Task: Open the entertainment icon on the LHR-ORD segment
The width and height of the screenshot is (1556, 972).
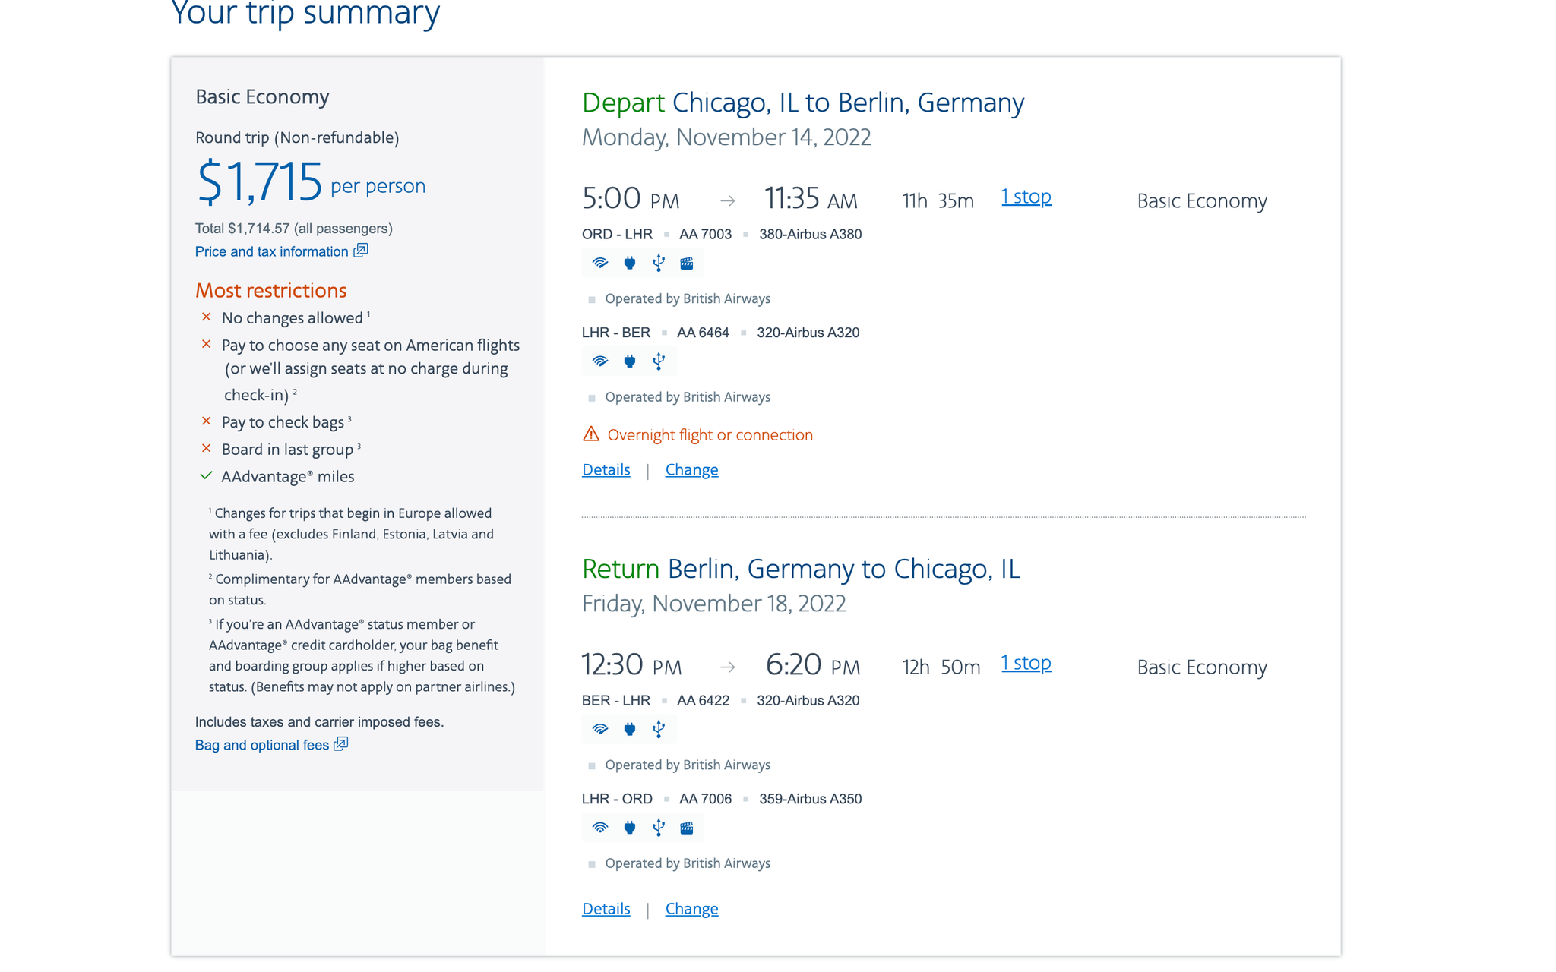Action: (x=687, y=828)
